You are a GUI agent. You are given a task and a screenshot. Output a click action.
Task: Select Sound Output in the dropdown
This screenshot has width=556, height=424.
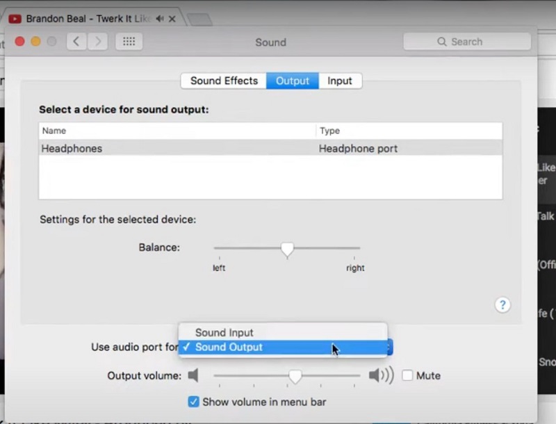[229, 348]
